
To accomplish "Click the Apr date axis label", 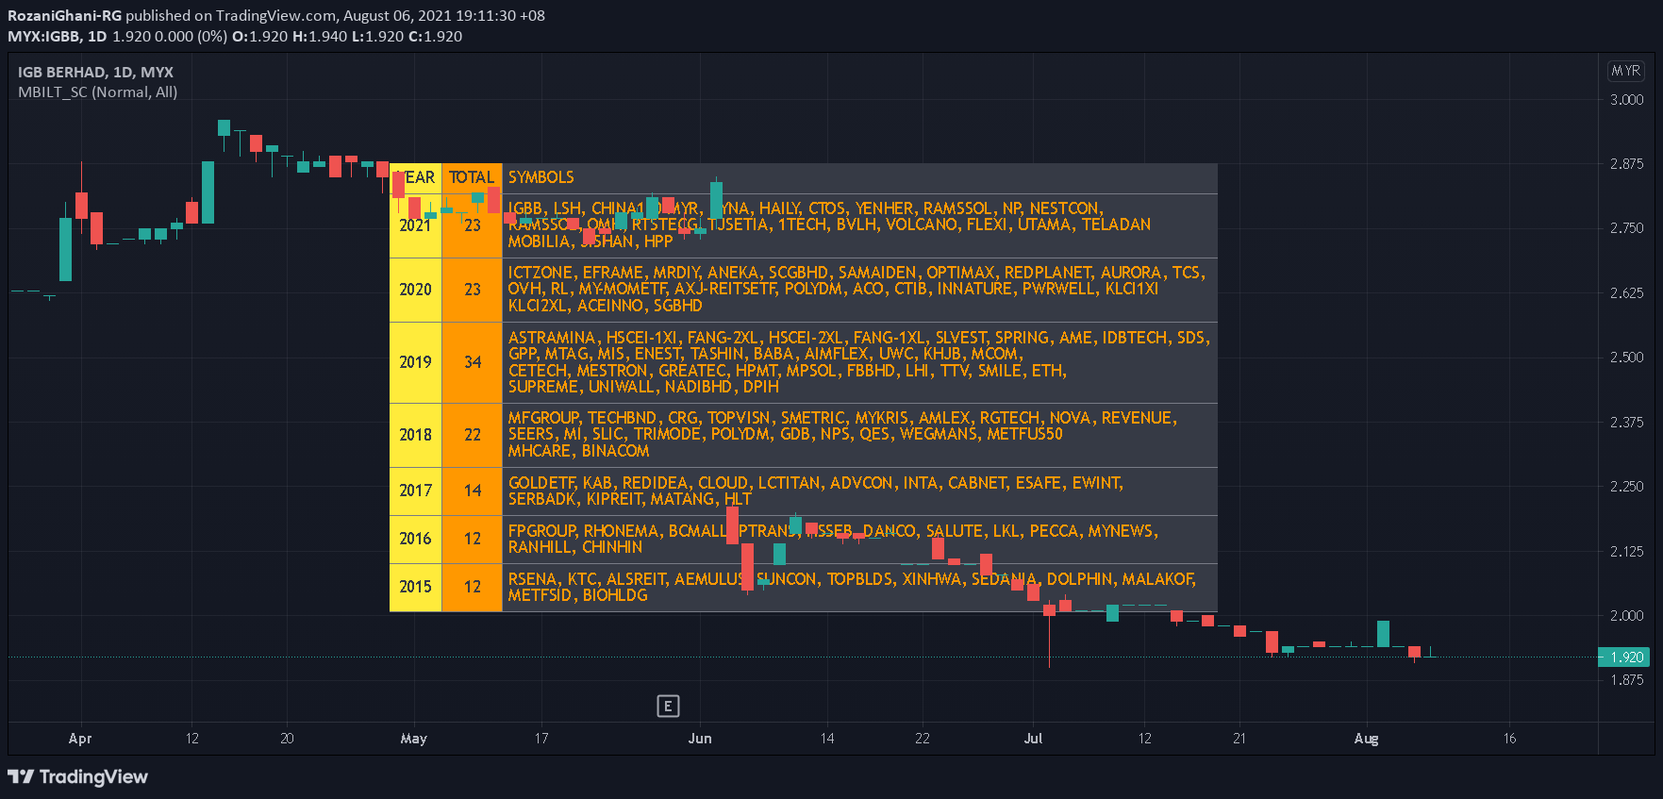I will [80, 739].
